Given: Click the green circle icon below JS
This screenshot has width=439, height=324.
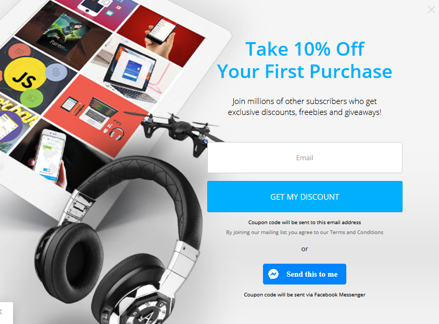Looking at the screenshot, I should coord(32,98).
